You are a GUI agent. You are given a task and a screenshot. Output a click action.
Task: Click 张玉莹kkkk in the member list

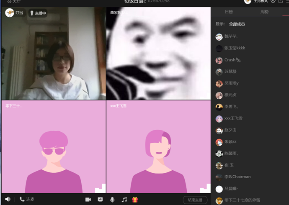pyautogui.click(x=235, y=48)
